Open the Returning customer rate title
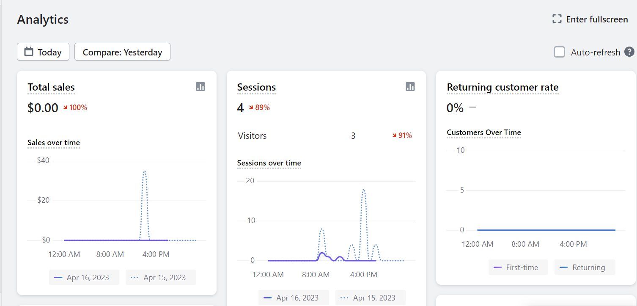Screen dimensions: 637x306 502,87
